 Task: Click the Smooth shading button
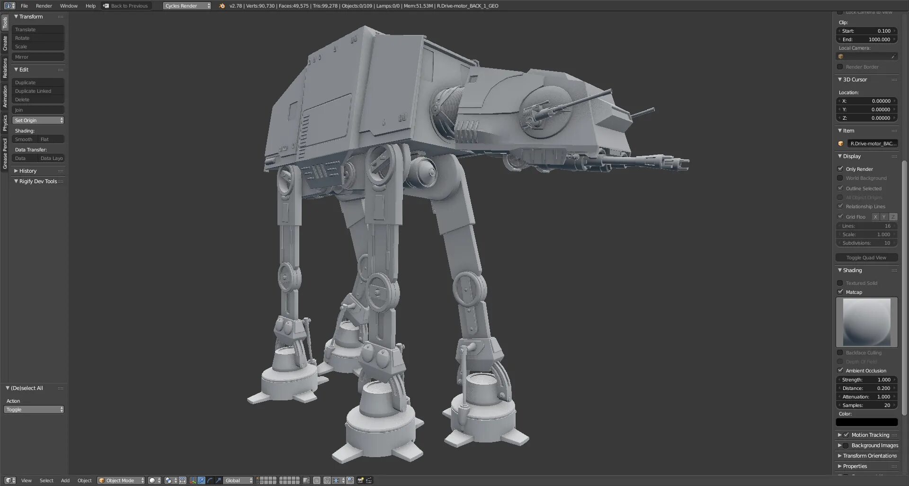click(x=25, y=139)
